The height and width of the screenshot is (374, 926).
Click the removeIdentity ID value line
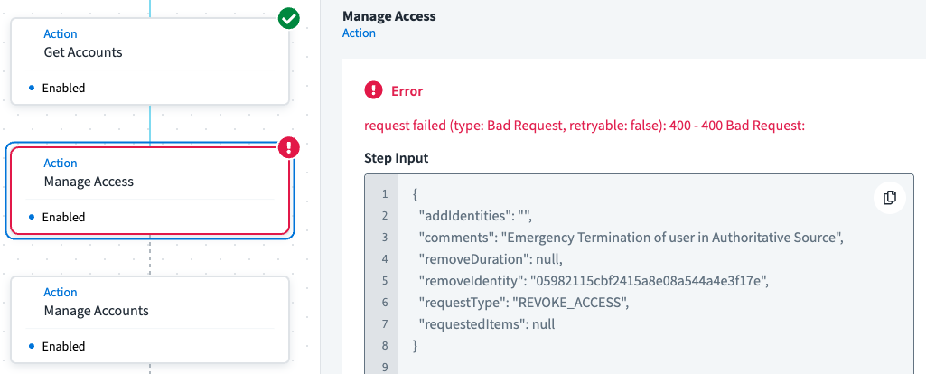(x=594, y=281)
